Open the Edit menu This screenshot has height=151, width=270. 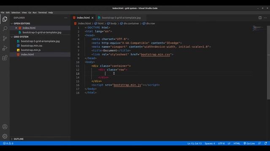coord(8,13)
